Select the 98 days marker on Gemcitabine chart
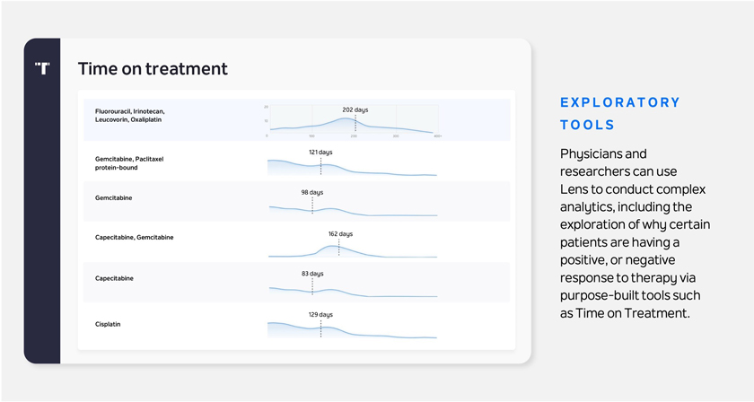This screenshot has width=754, height=402. (312, 192)
